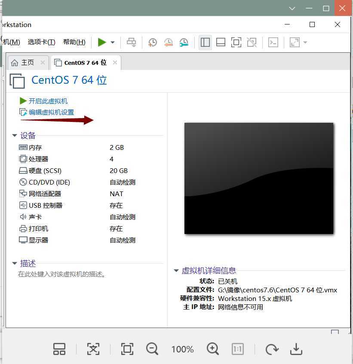Click the send Ctrl+Alt+Del toolbar icon

coord(132,42)
